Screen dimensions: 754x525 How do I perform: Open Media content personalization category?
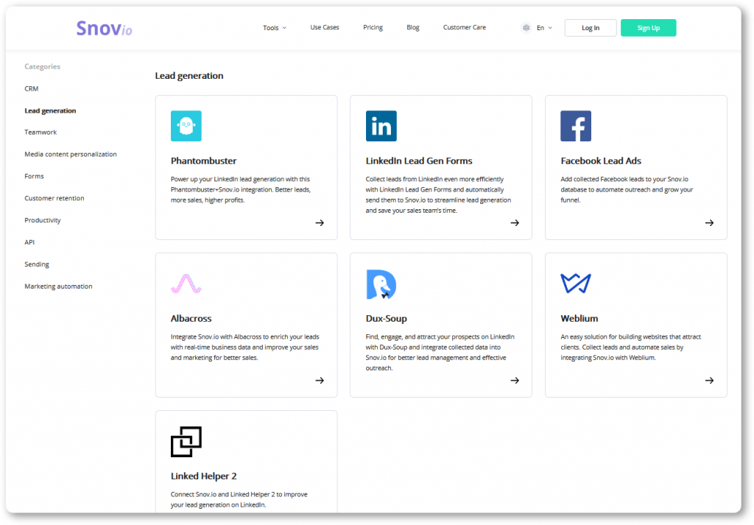(70, 155)
